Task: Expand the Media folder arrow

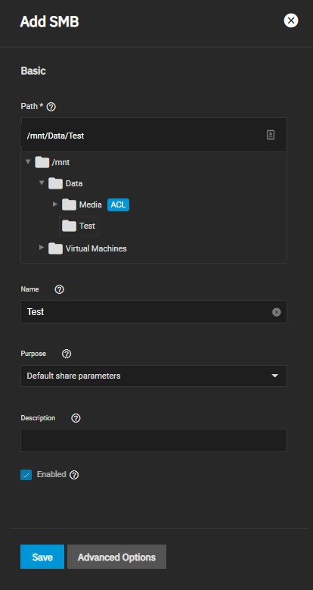Action: (x=55, y=204)
